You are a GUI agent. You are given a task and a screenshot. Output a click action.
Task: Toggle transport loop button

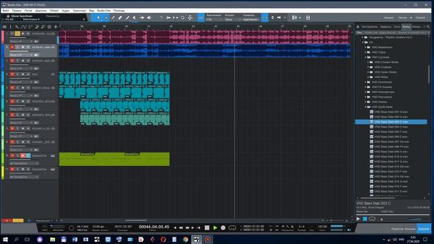(232, 228)
